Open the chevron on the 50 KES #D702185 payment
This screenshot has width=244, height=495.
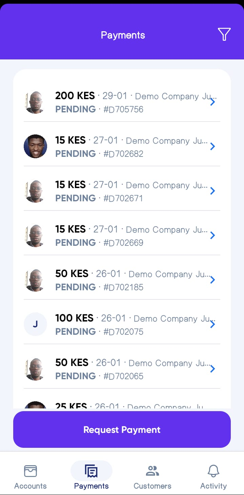pos(212,280)
